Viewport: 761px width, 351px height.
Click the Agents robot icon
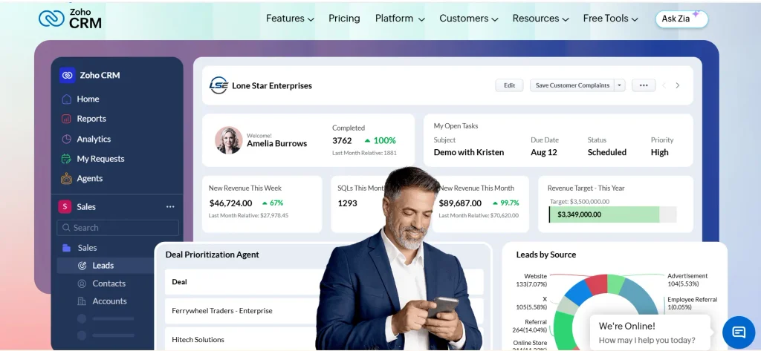[x=66, y=179]
